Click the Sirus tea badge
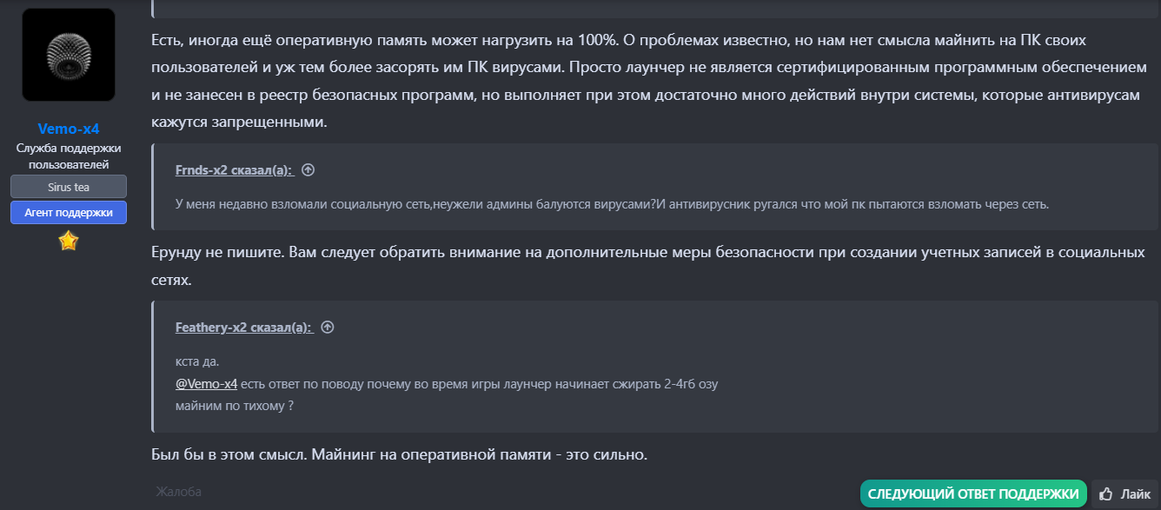Image resolution: width=1161 pixels, height=510 pixels. coord(69,187)
